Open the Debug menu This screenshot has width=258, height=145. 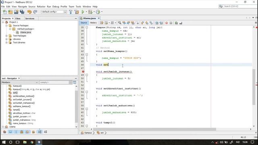coord(56,6)
